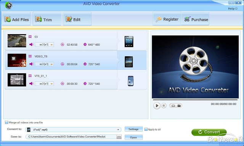
Task: Take a snapshot with the camera icon
Action: pyautogui.click(x=173, y=106)
